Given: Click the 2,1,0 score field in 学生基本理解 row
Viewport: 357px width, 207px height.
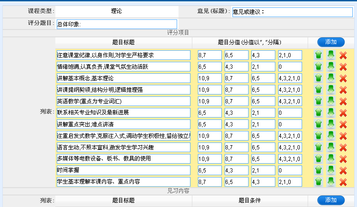Looking at the screenshot, I should (x=290, y=182).
